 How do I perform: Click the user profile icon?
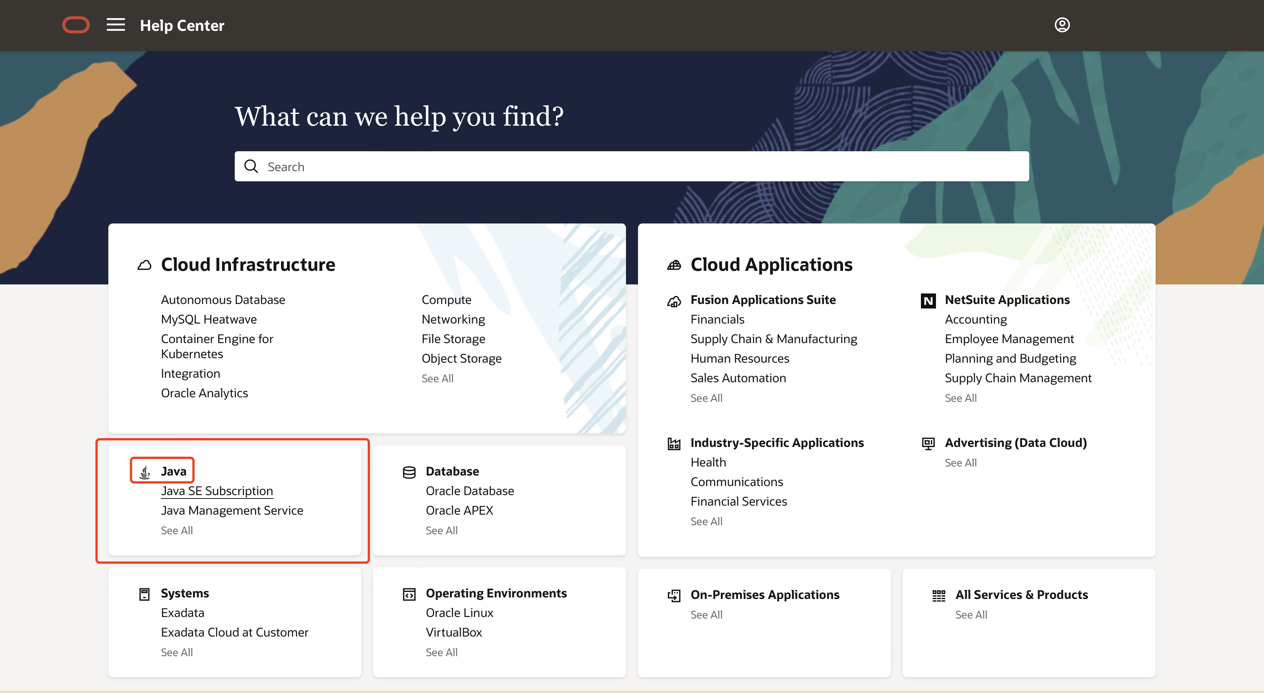click(x=1062, y=25)
